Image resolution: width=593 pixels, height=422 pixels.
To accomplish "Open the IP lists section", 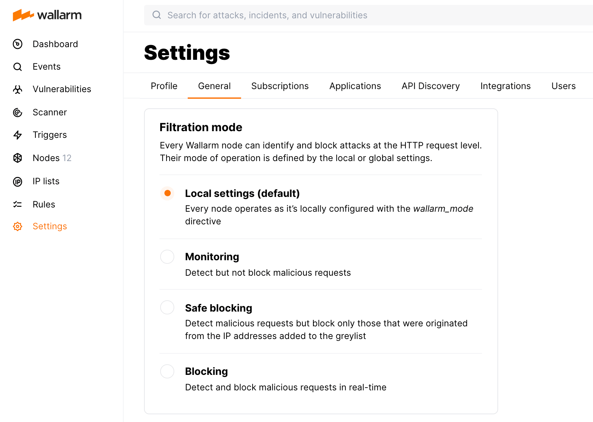I will 18,181.
